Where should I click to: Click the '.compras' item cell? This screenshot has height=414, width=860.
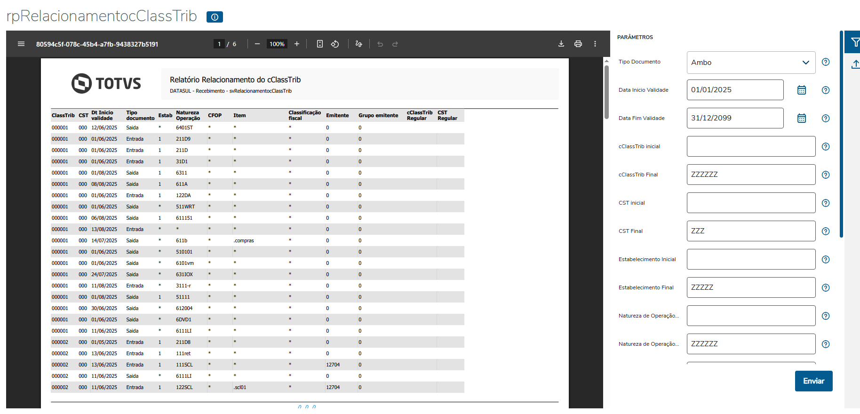pos(244,240)
